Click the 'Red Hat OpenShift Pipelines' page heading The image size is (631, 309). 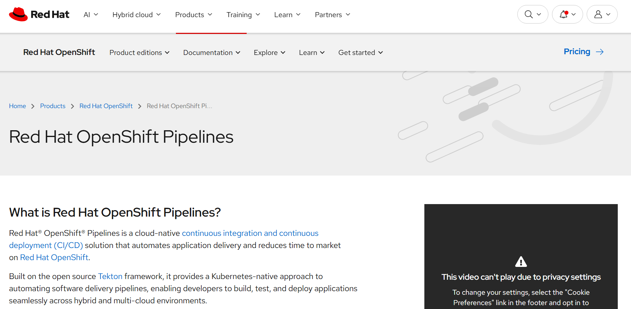click(121, 137)
